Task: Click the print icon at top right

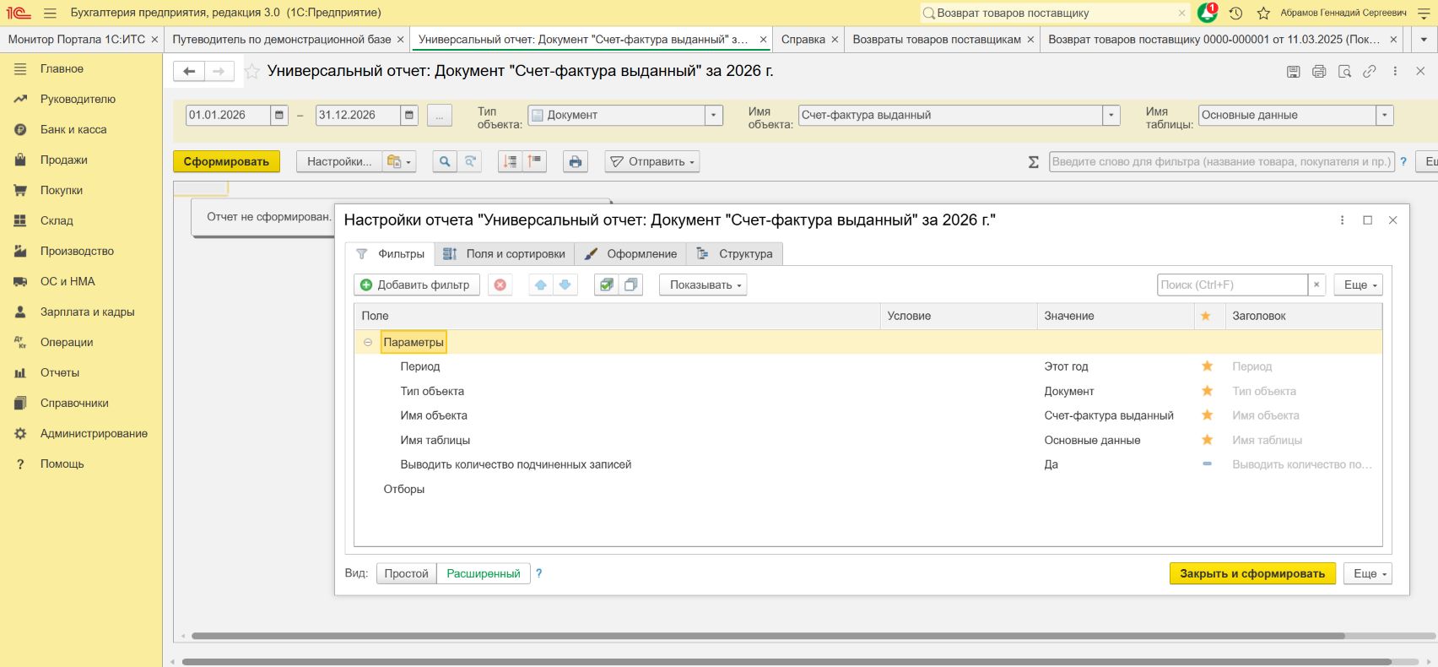Action: (x=1319, y=72)
